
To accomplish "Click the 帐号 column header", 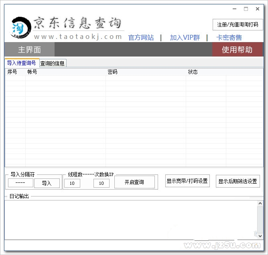I will tap(65, 72).
